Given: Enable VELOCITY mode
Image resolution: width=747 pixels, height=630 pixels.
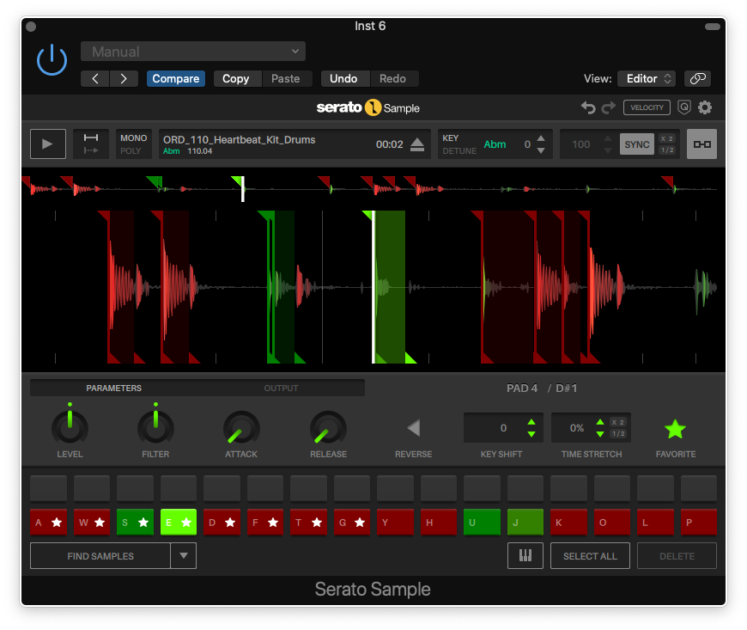Looking at the screenshot, I should 647,107.
